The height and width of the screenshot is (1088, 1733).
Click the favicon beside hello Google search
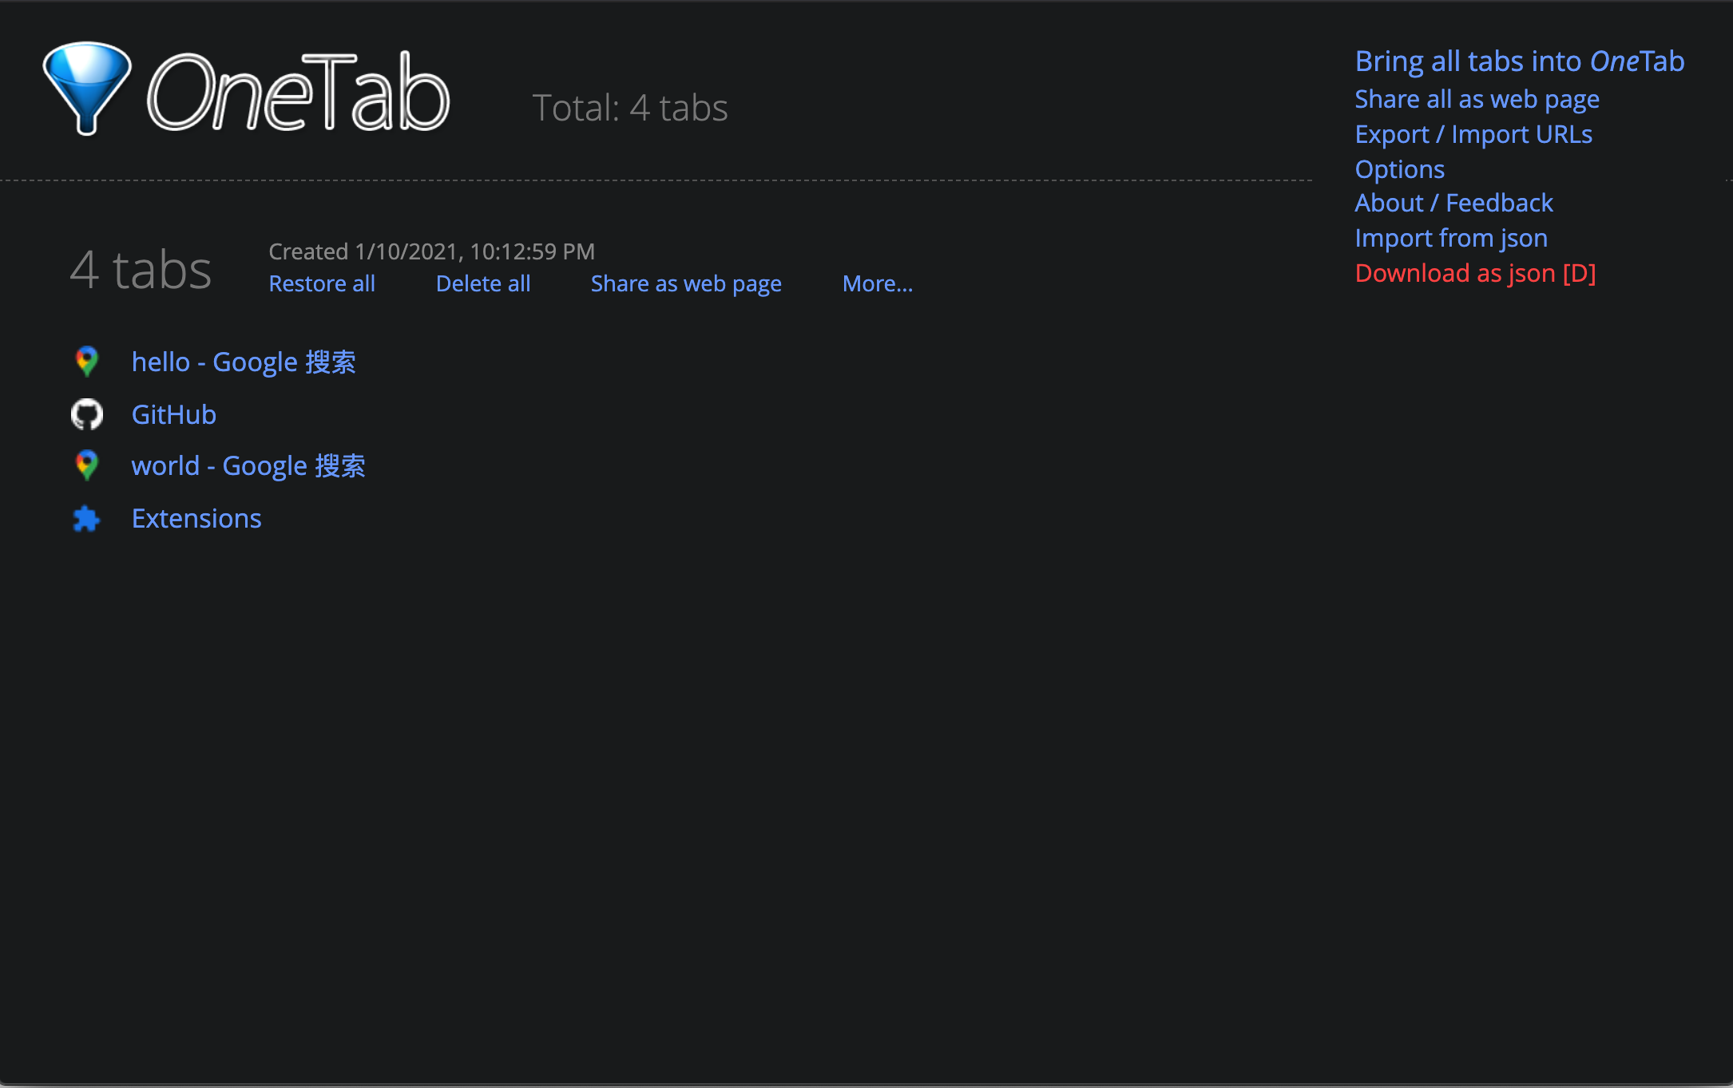pyautogui.click(x=86, y=362)
